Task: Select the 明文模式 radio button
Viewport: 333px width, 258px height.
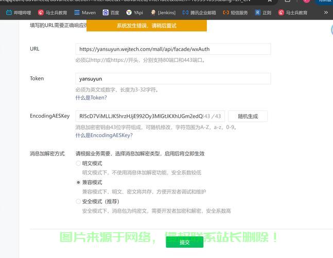Action: (78, 163)
